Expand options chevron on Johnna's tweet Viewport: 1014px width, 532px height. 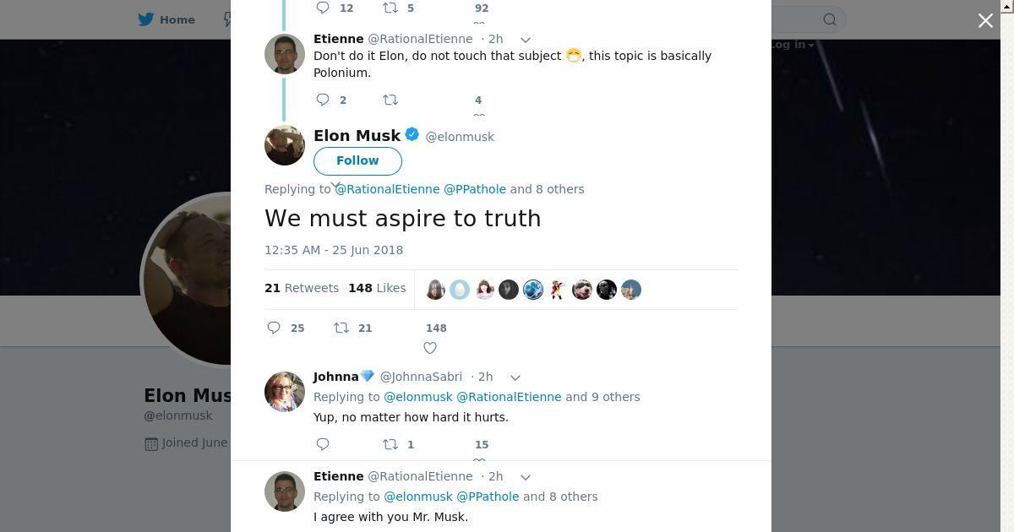pyautogui.click(x=515, y=377)
